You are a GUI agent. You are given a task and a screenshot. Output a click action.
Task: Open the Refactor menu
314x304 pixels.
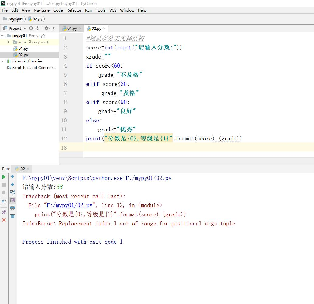(74, 10)
